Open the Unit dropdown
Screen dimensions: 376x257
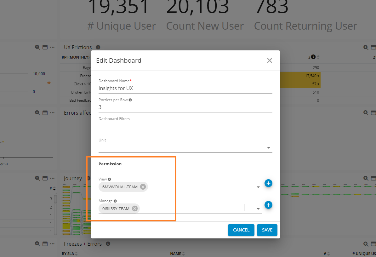(x=268, y=147)
